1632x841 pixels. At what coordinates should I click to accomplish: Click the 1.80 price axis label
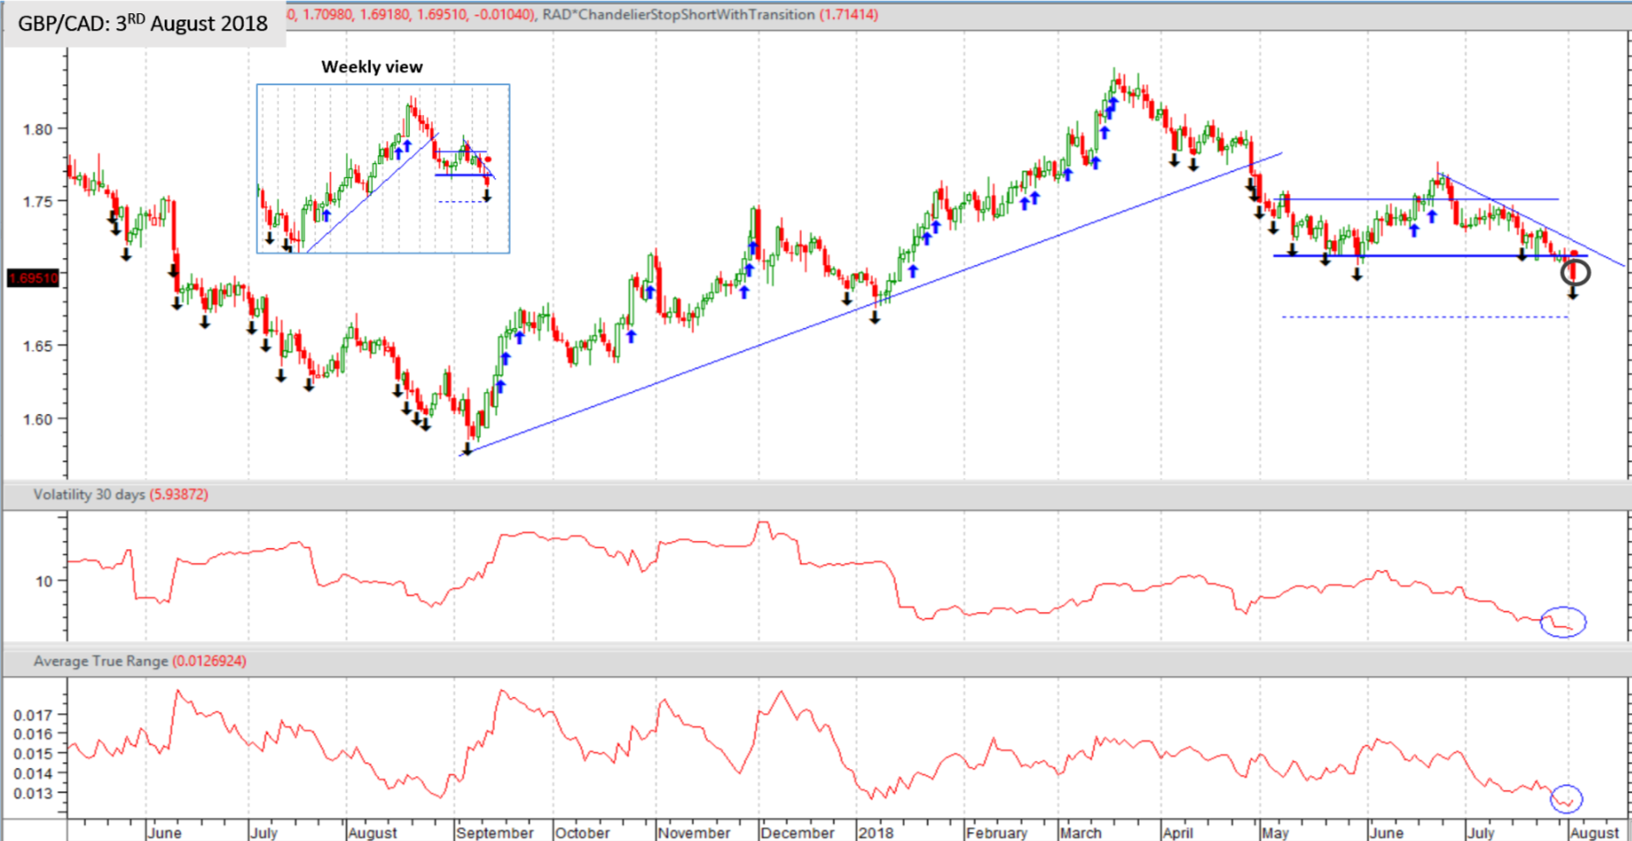point(38,129)
